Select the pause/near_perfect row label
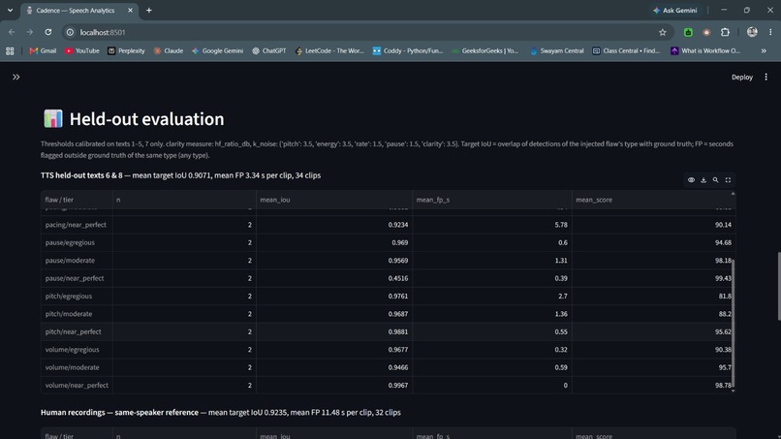The height and width of the screenshot is (439, 781). pos(75,278)
